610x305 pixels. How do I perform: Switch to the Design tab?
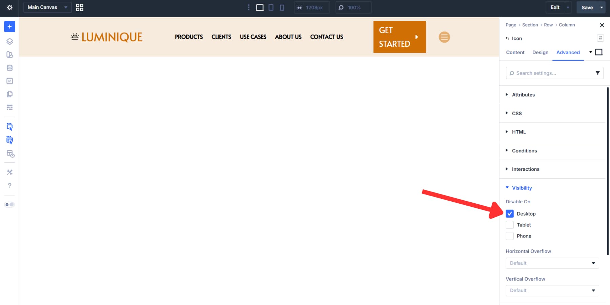pyautogui.click(x=540, y=53)
